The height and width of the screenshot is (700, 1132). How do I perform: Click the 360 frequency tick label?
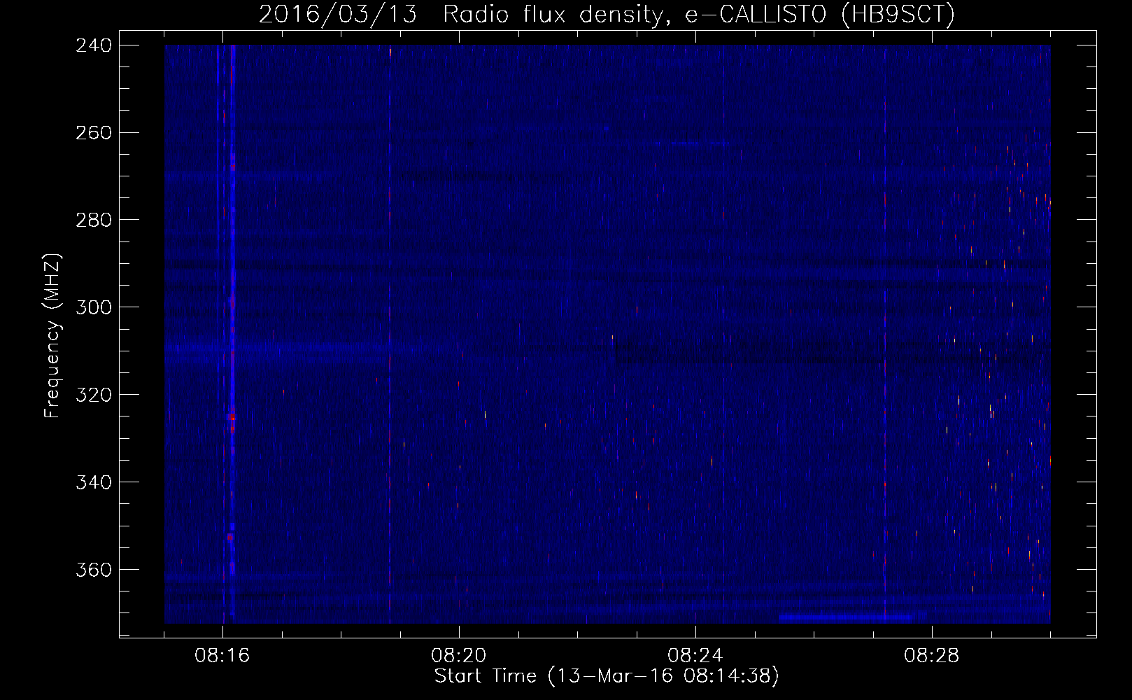(93, 570)
